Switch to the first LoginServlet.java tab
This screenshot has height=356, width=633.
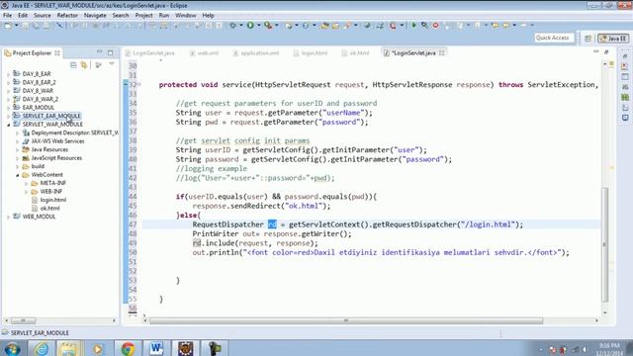tap(149, 52)
